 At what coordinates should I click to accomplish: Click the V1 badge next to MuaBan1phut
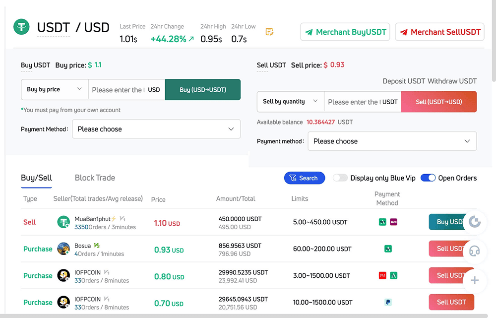[123, 219]
